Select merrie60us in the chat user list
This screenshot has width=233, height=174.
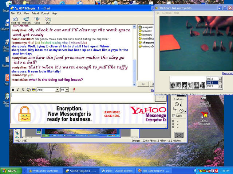[x=146, y=39]
